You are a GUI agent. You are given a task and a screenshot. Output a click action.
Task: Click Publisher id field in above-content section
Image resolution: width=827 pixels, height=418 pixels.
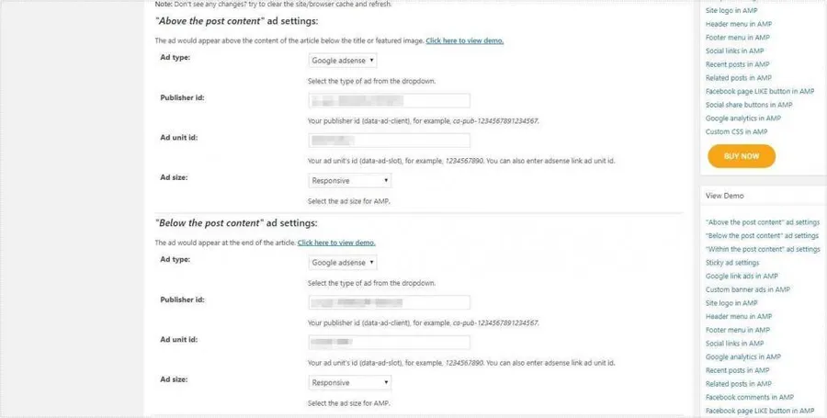click(x=389, y=101)
